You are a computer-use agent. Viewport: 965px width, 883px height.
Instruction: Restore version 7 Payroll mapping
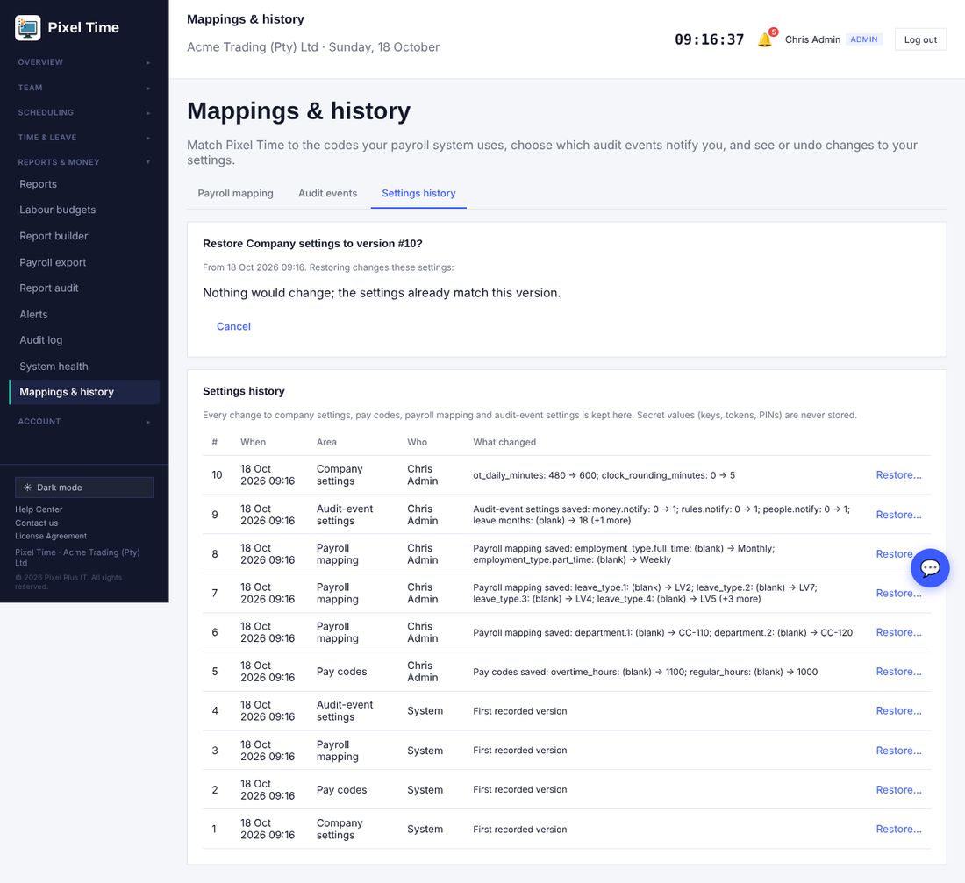point(898,593)
